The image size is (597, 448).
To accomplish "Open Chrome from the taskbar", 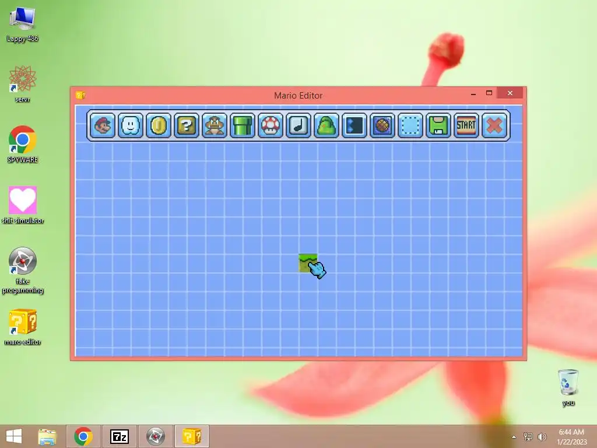I will point(83,436).
